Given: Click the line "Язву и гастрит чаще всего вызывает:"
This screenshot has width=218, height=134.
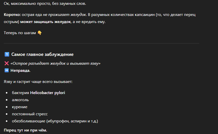Looking at the screenshot, I should [x=38, y=82].
